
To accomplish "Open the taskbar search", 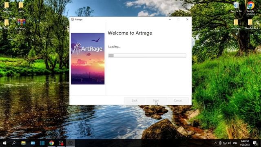I will [x=14, y=143].
